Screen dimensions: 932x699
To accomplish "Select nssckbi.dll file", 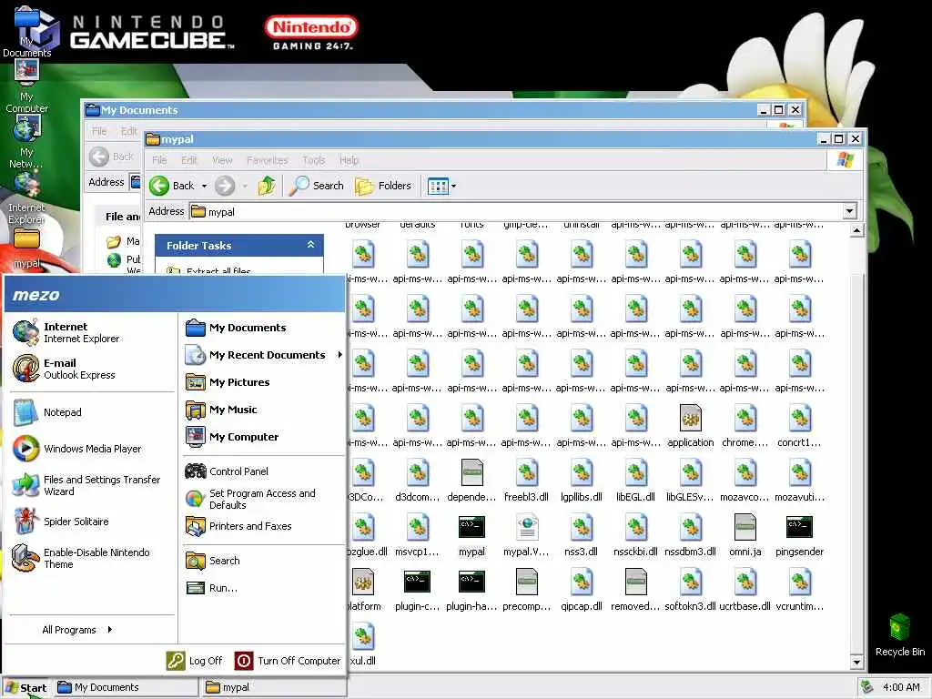I will tap(635, 536).
